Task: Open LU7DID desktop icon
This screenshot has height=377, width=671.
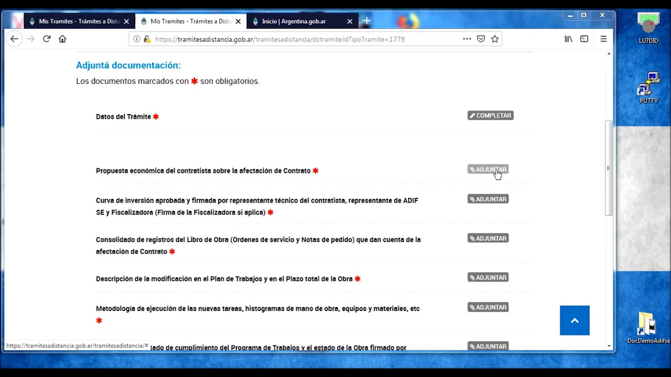Action: 648,28
